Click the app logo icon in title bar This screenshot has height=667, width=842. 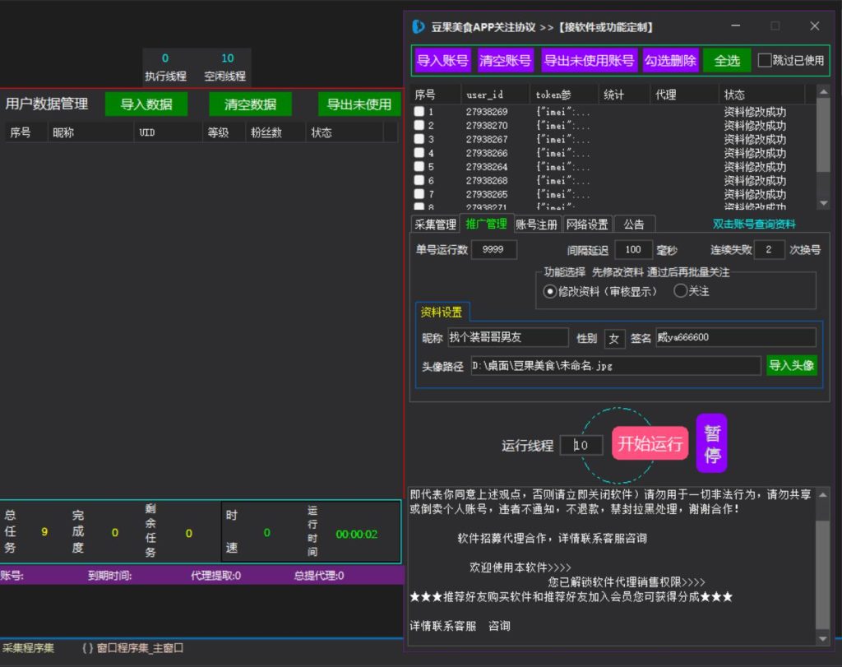click(x=419, y=26)
